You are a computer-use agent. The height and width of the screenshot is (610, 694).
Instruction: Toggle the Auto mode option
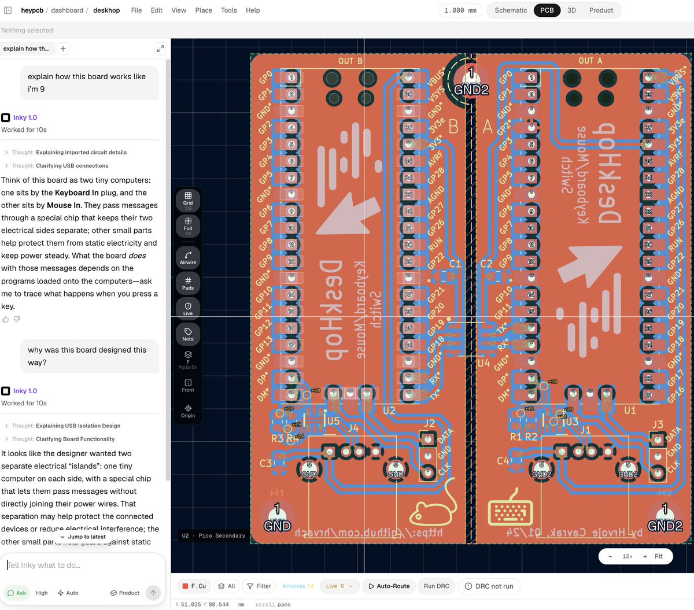tap(68, 593)
